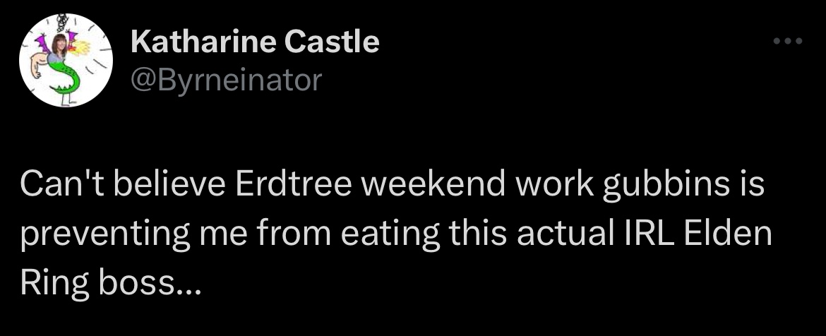Click the display name Katharine Castle

(255, 42)
